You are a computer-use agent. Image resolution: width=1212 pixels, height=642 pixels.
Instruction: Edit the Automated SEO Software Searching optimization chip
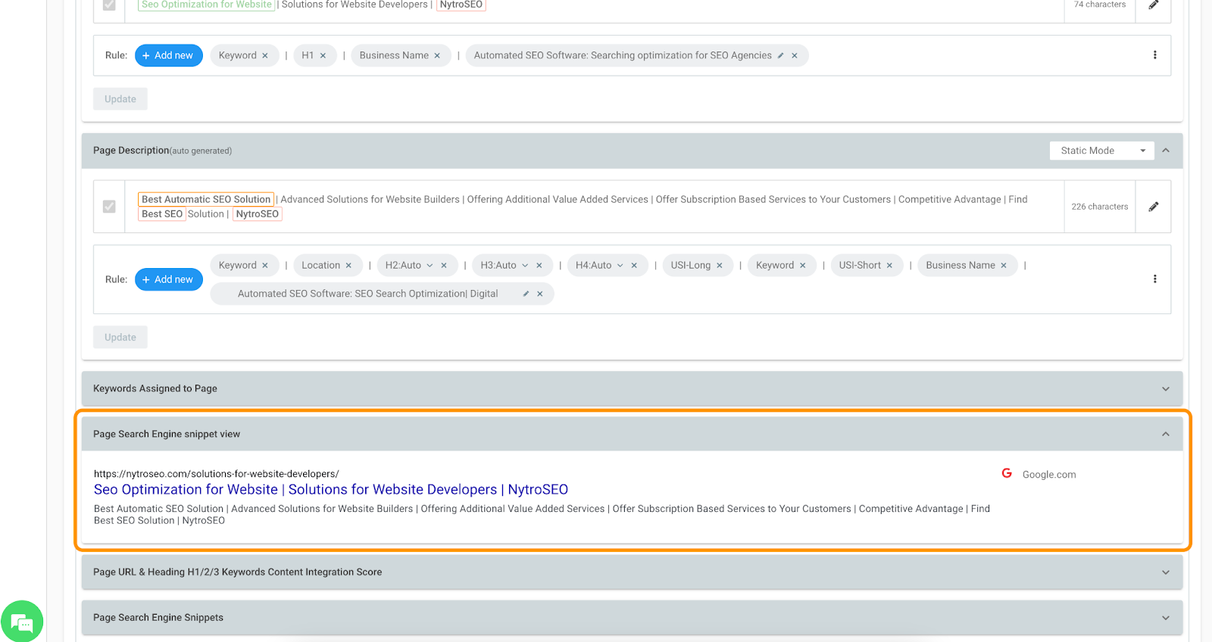[780, 55]
